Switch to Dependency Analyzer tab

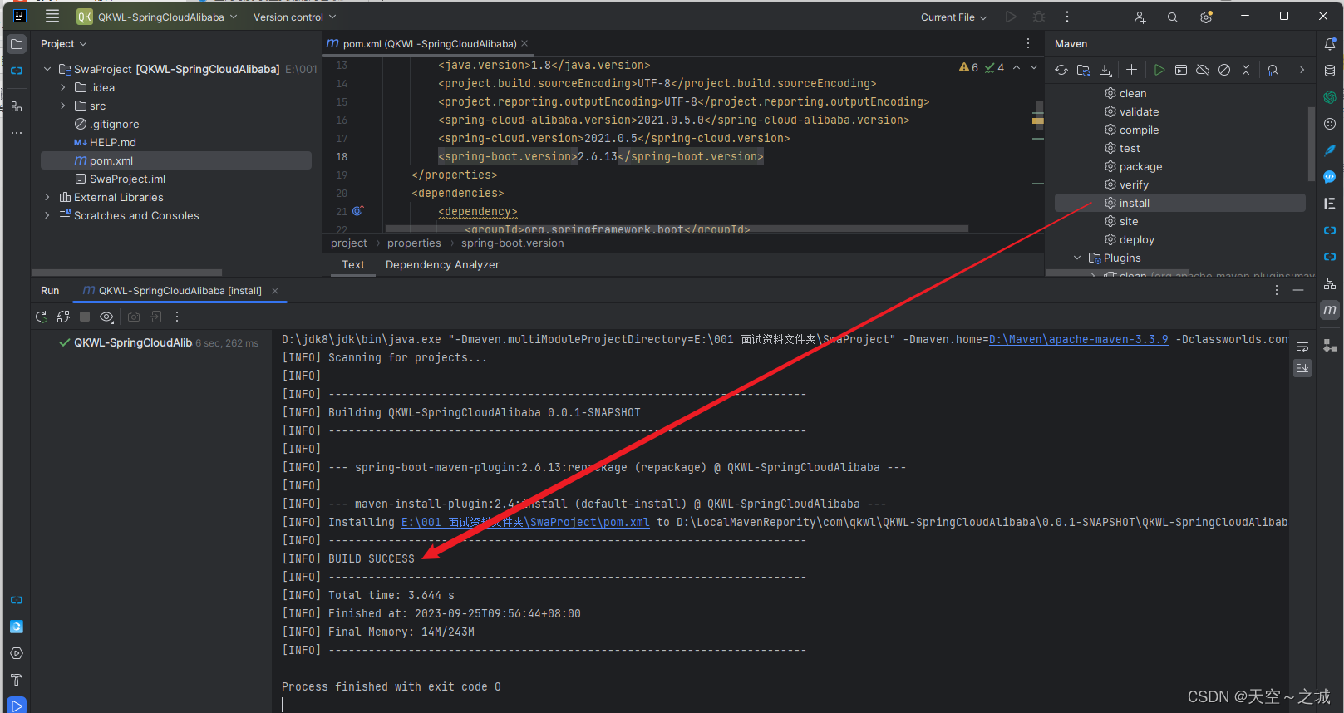click(x=442, y=265)
